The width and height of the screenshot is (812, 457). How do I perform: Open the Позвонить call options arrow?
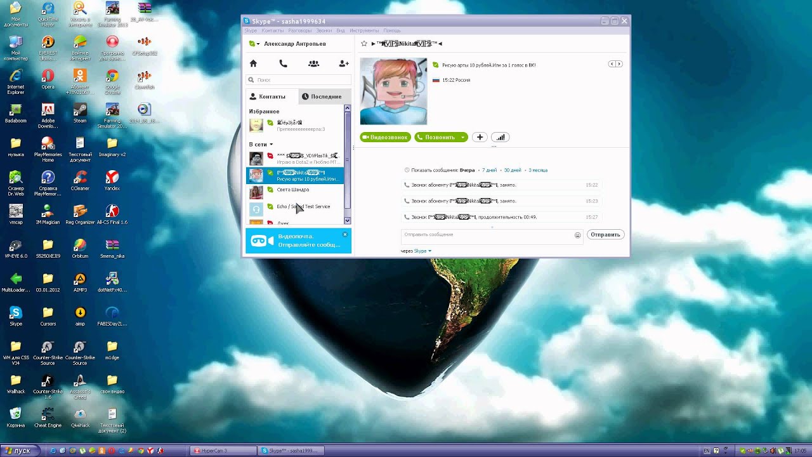(463, 137)
